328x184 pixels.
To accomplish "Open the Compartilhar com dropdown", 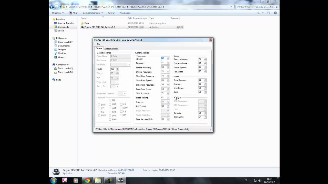I will [x=93, y=13].
